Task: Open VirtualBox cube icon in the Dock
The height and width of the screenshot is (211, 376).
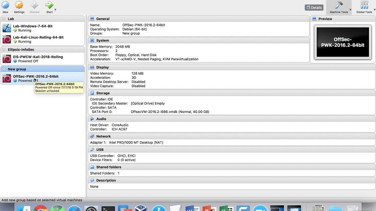Action: click(141, 208)
